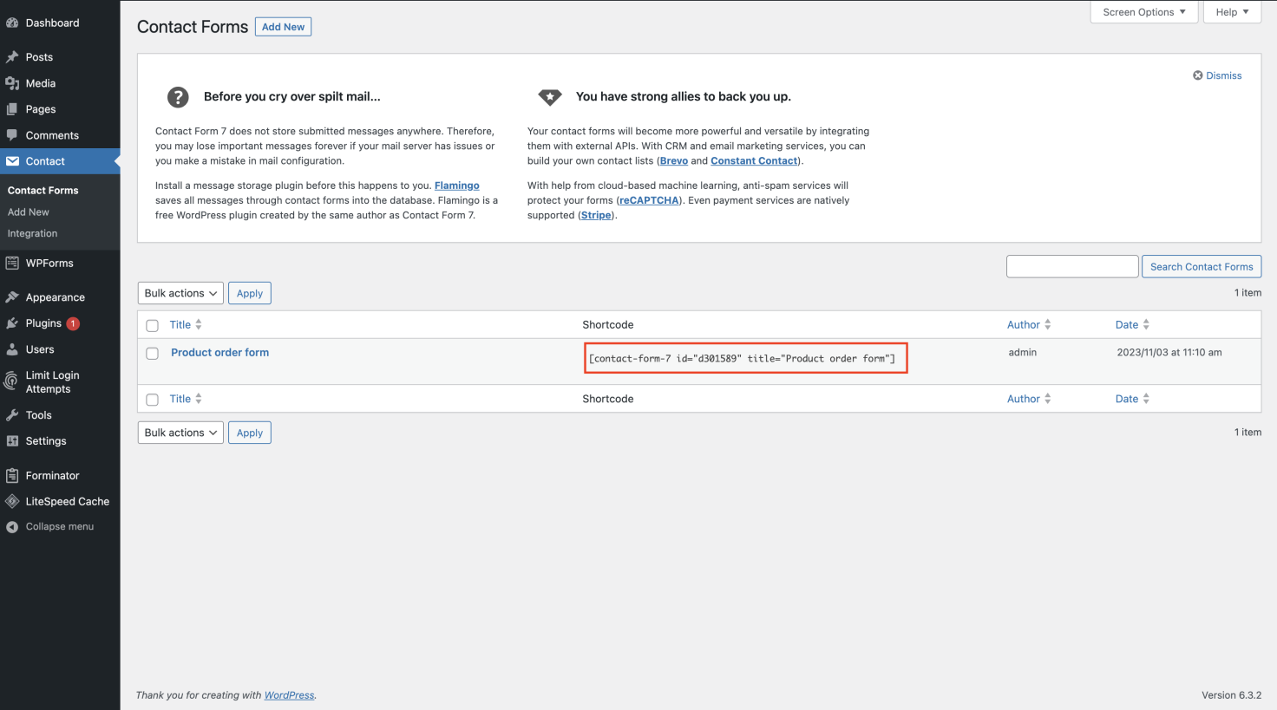Click the Appearance paintbrush icon
This screenshot has height=710, width=1277.
click(x=12, y=297)
